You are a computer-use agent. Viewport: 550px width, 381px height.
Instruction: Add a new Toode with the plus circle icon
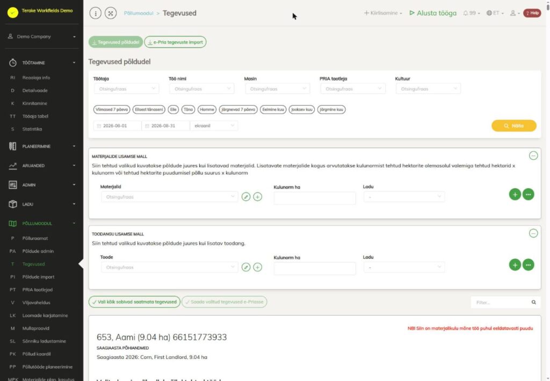point(257,267)
